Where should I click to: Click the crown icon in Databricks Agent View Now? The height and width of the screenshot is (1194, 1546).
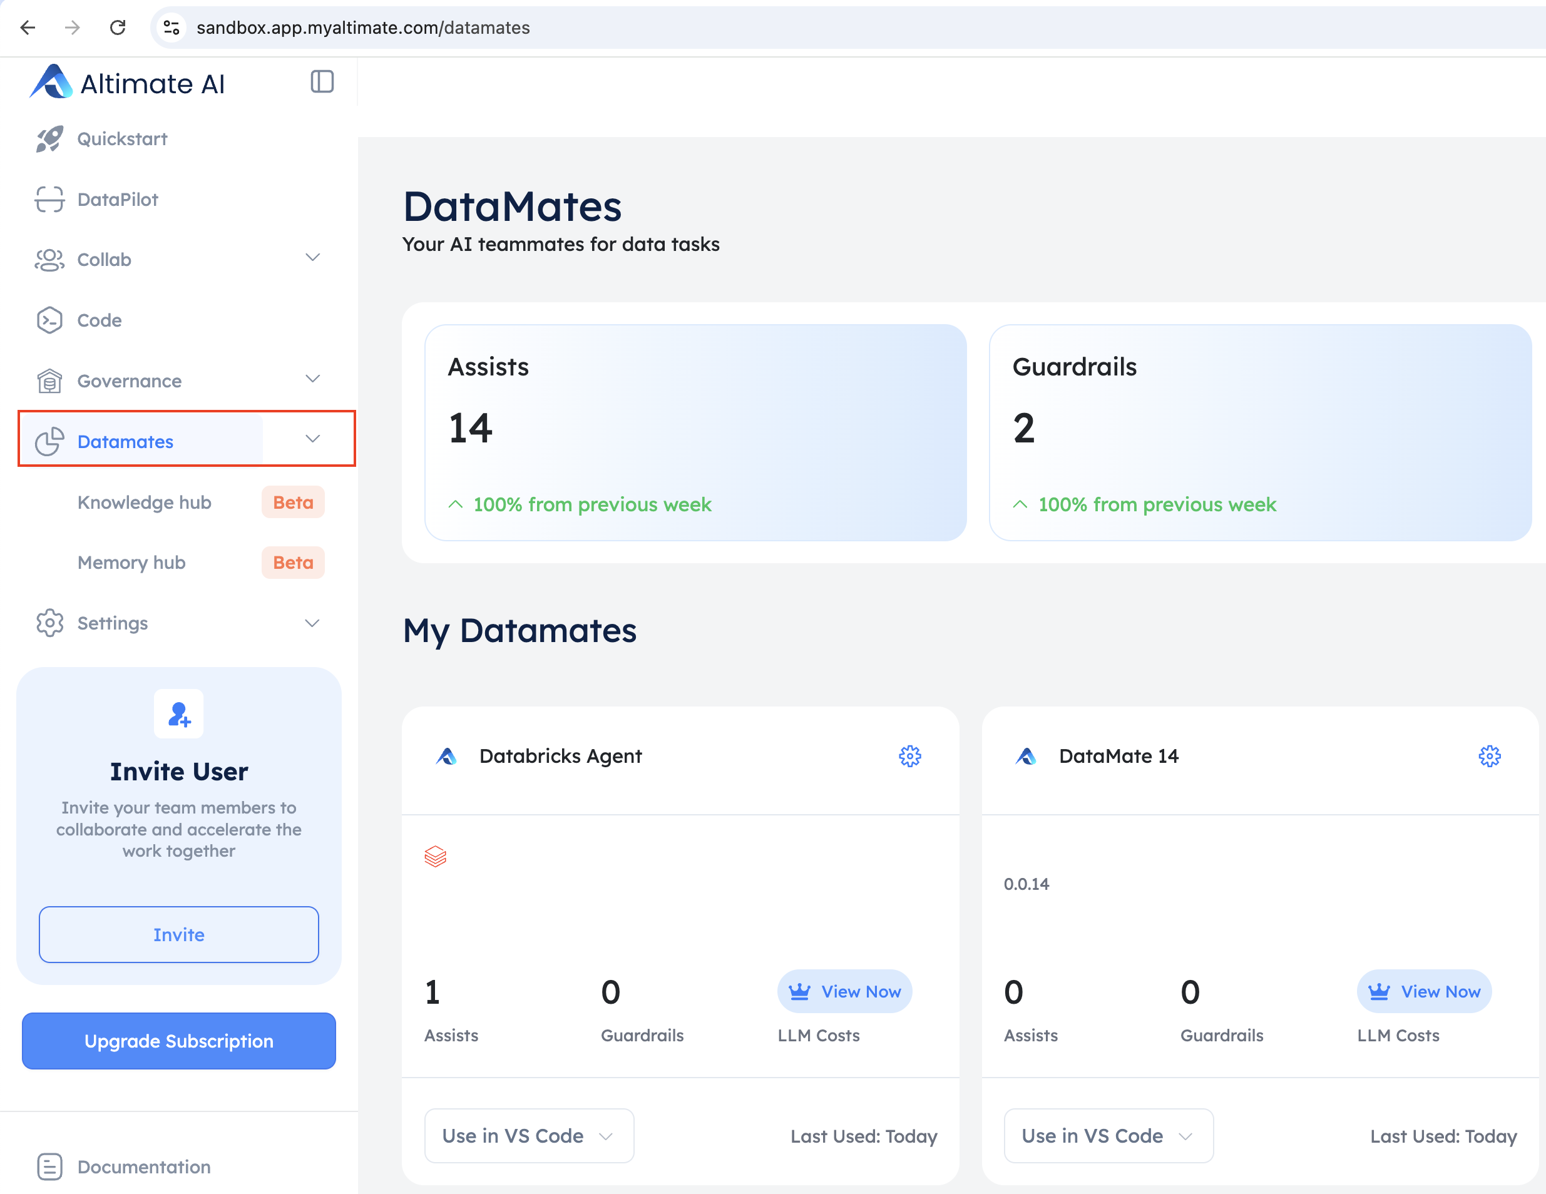(799, 992)
